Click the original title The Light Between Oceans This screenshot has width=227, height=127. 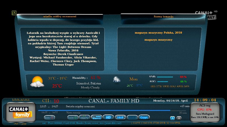click(72, 47)
